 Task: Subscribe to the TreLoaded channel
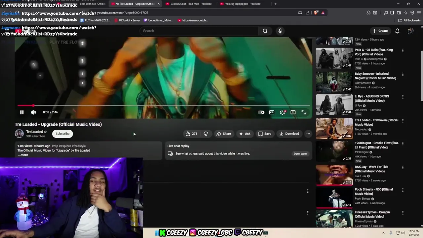pos(62,134)
